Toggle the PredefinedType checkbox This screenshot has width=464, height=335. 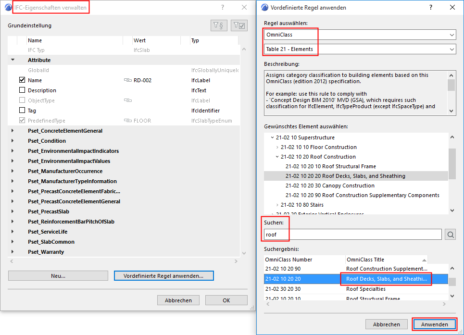click(22, 120)
